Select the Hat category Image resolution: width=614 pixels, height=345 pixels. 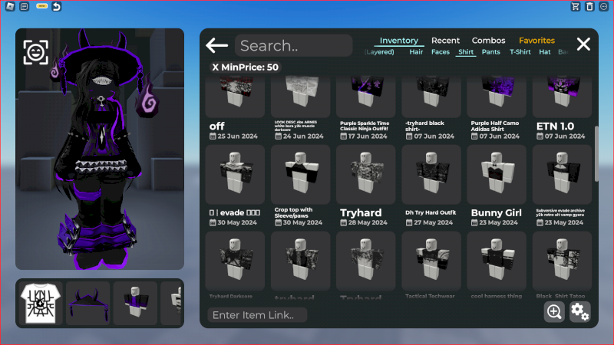pyautogui.click(x=545, y=51)
